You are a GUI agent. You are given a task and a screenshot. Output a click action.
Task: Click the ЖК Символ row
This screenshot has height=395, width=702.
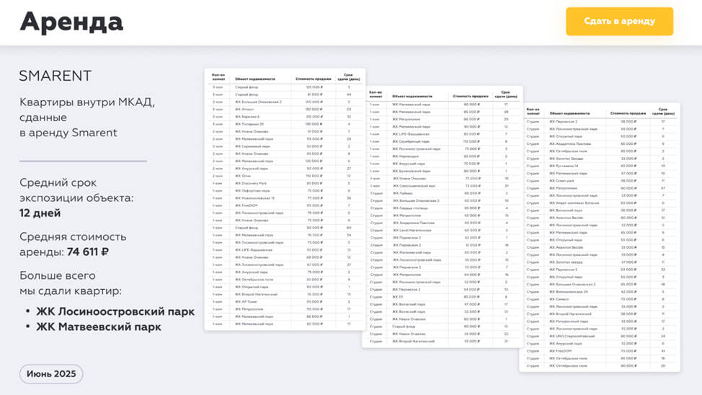(600, 299)
